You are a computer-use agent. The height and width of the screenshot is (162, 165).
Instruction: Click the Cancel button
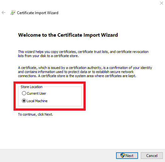(152, 155)
